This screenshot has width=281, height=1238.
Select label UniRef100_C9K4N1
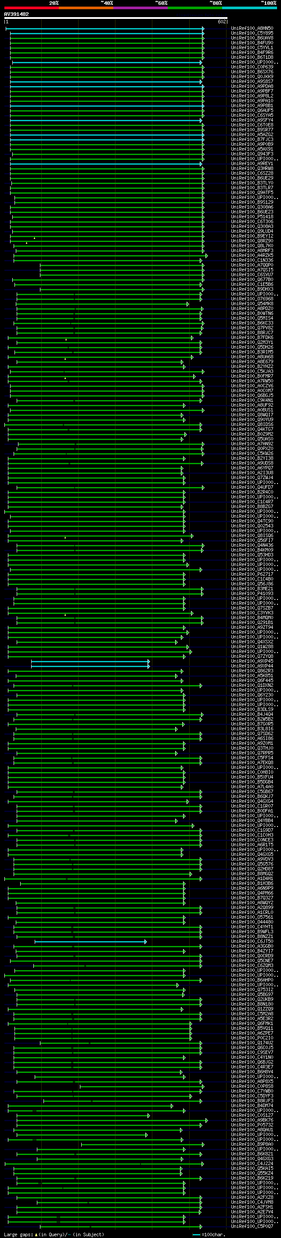coord(252,401)
